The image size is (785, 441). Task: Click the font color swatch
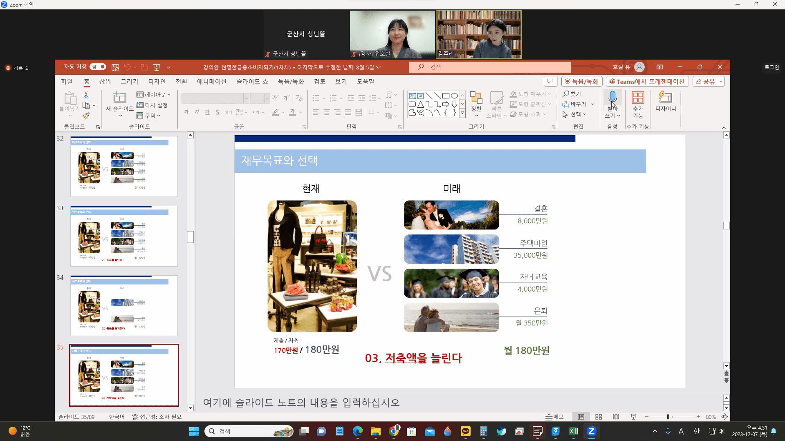292,112
